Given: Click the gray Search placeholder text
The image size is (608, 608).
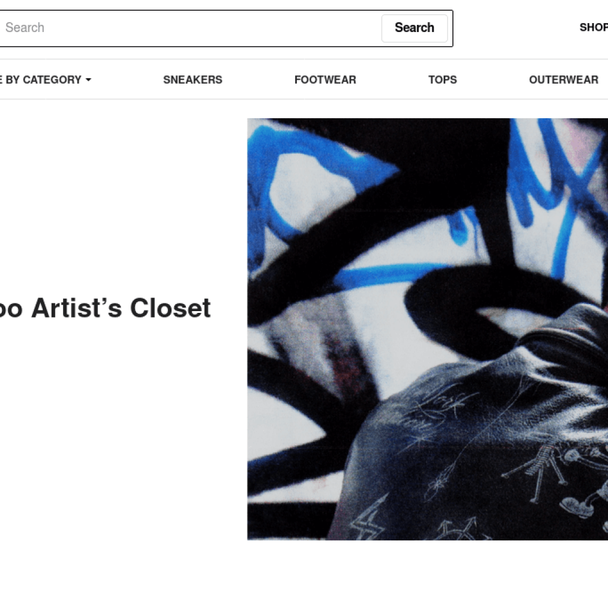Looking at the screenshot, I should coord(25,27).
